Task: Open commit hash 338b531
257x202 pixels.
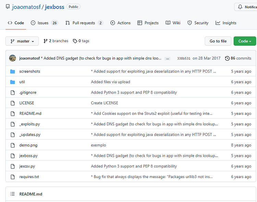Action: pyautogui.click(x=184, y=59)
